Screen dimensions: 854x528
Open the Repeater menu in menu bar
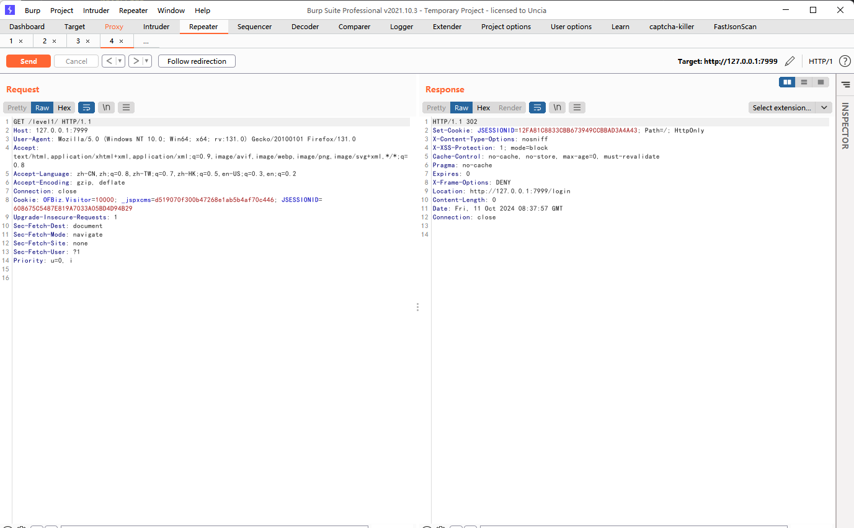pos(133,11)
